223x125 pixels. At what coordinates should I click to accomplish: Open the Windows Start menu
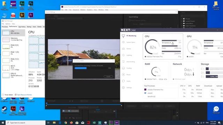point(3,123)
